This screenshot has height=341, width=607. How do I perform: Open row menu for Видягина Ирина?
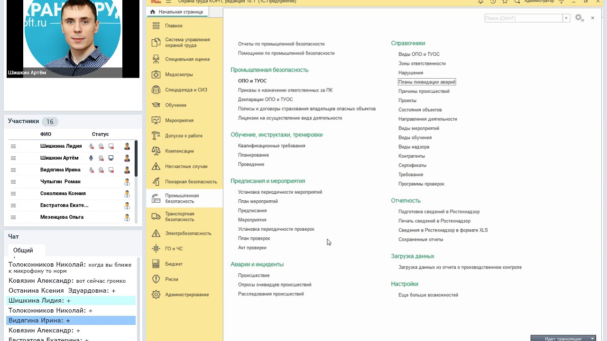(x=13, y=170)
